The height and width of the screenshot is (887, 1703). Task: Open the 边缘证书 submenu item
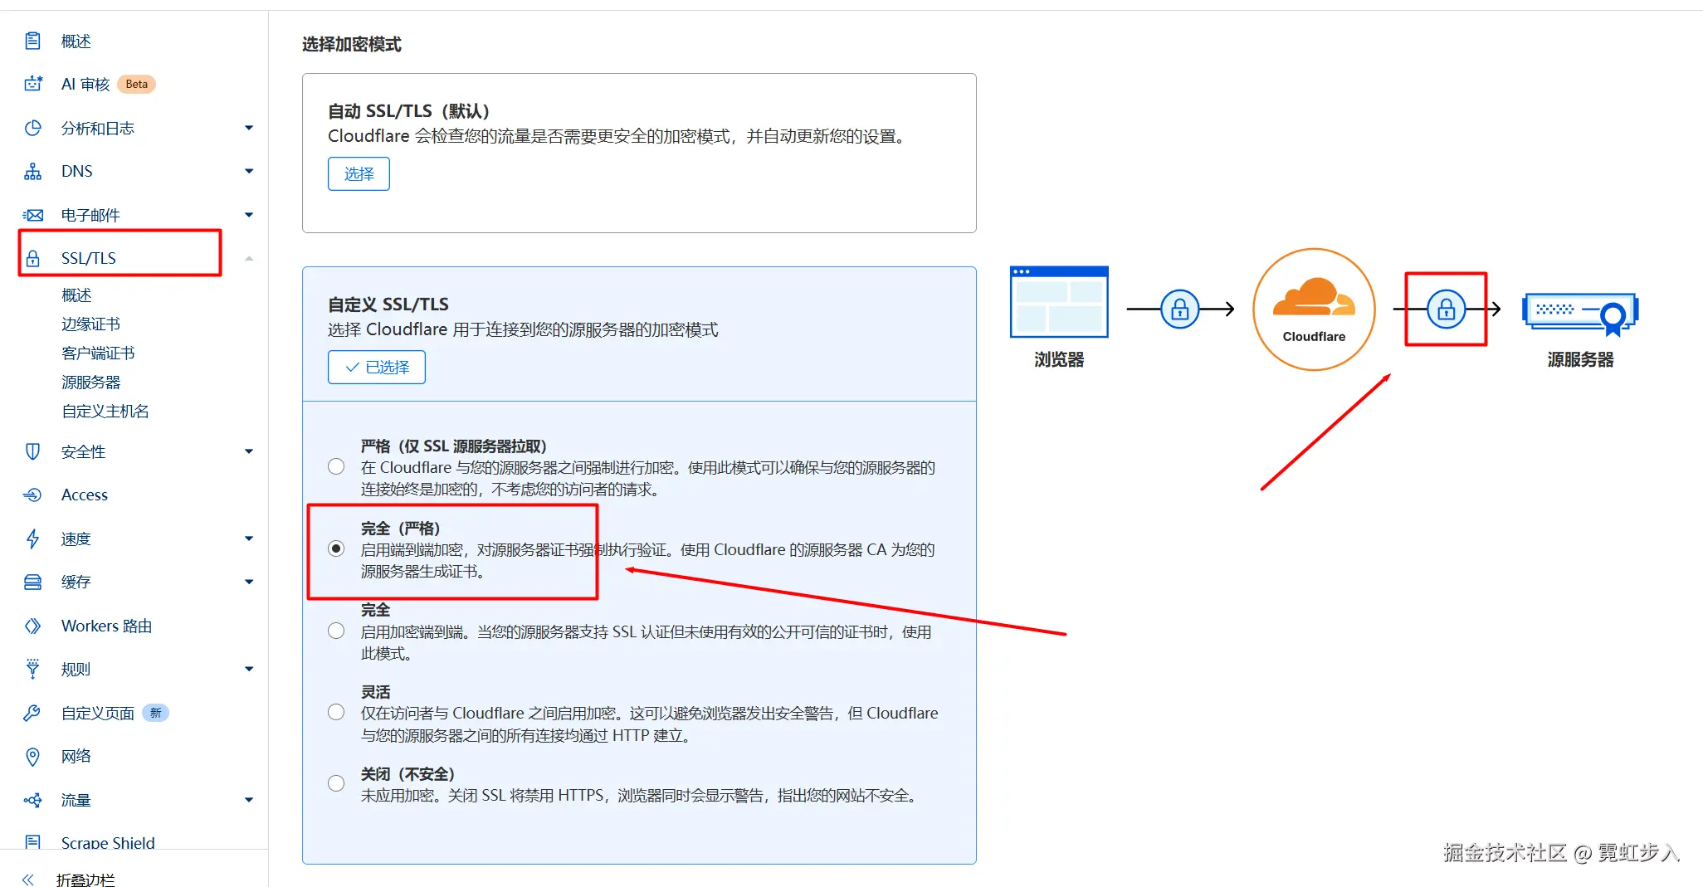point(91,324)
